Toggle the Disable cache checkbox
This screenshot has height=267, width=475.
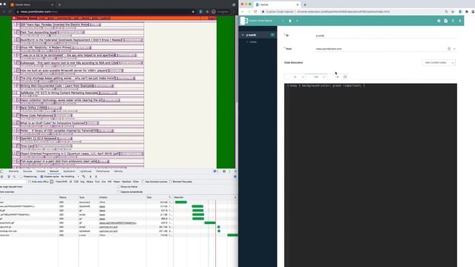[x=42, y=177]
